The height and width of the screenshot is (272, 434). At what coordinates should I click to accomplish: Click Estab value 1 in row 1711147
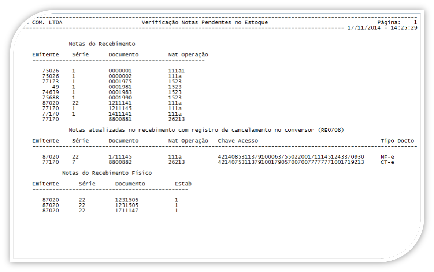176,211
